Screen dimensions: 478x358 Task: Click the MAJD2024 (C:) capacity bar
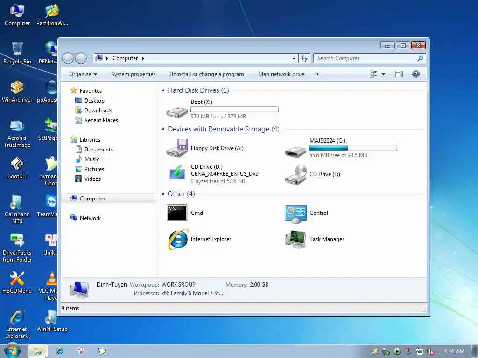[x=353, y=148]
